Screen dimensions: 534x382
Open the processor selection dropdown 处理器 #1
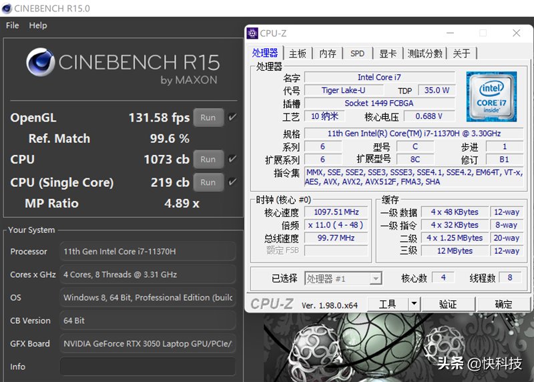[343, 278]
